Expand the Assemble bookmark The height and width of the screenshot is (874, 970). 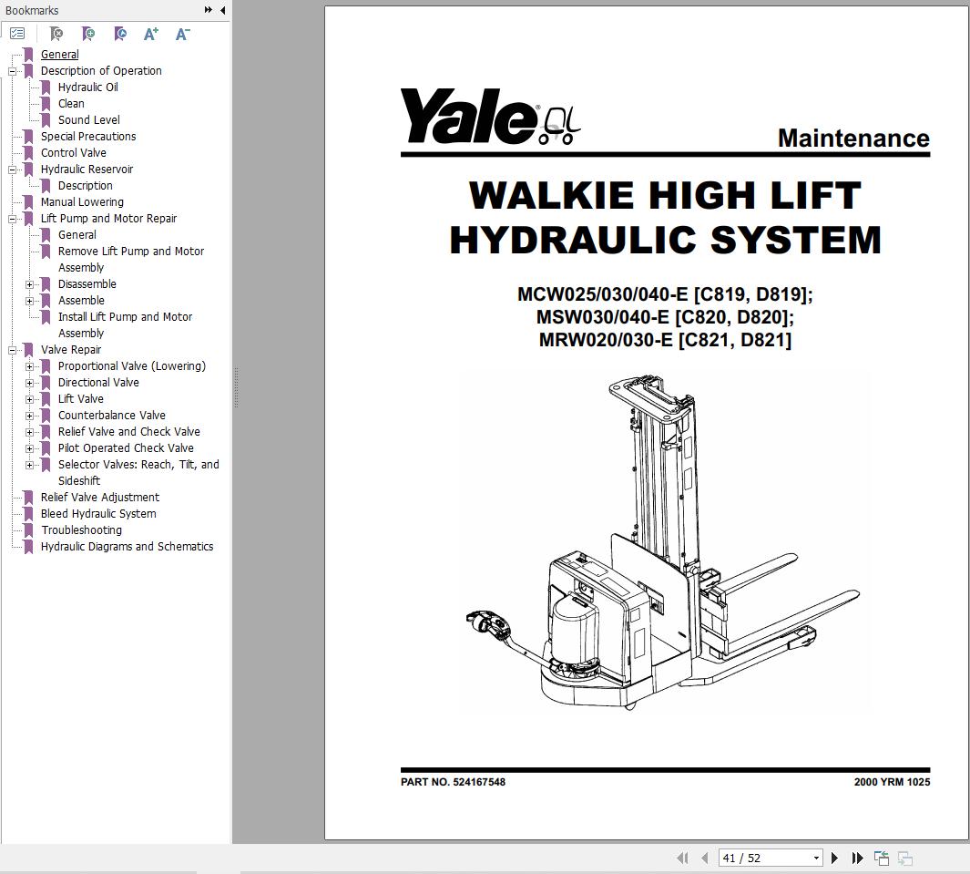pos(29,301)
